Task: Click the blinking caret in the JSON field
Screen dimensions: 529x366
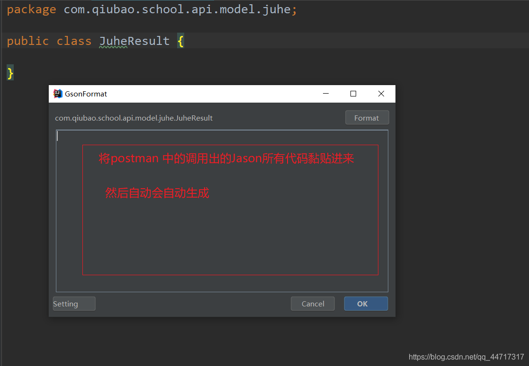Action: coord(57,136)
